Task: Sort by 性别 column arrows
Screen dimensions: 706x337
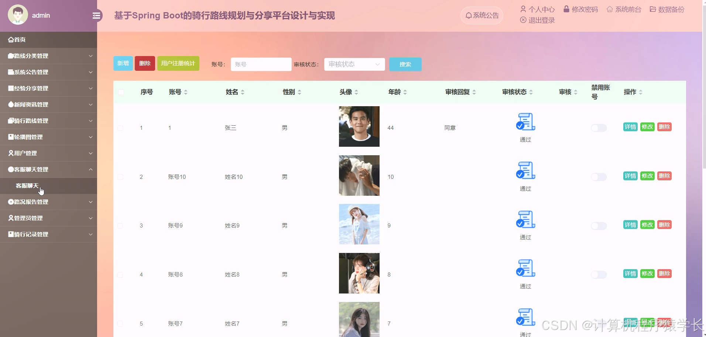Action: (299, 92)
